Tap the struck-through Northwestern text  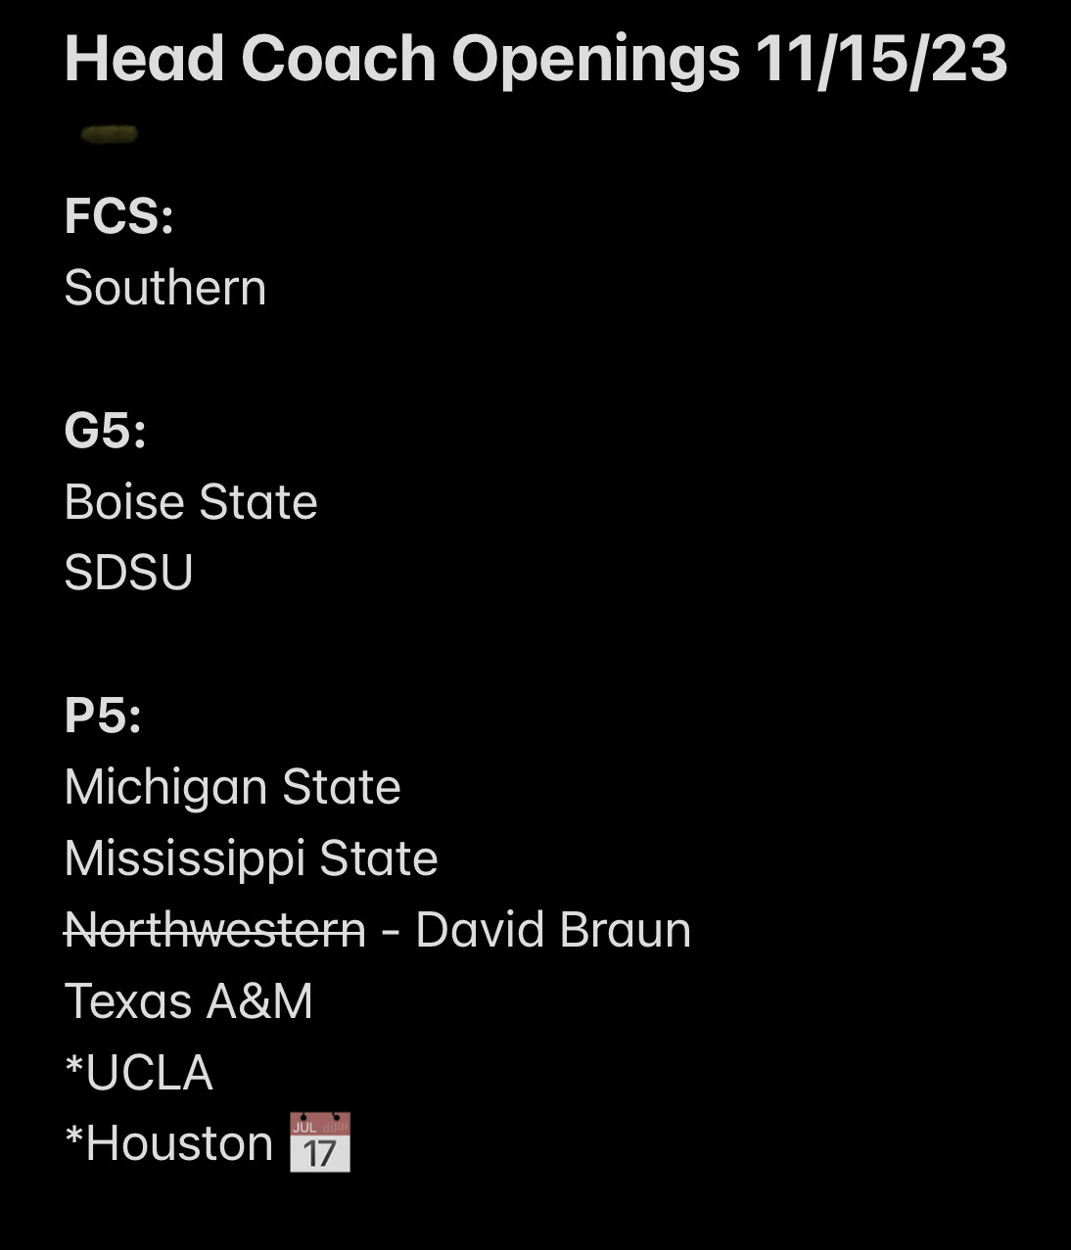click(215, 930)
